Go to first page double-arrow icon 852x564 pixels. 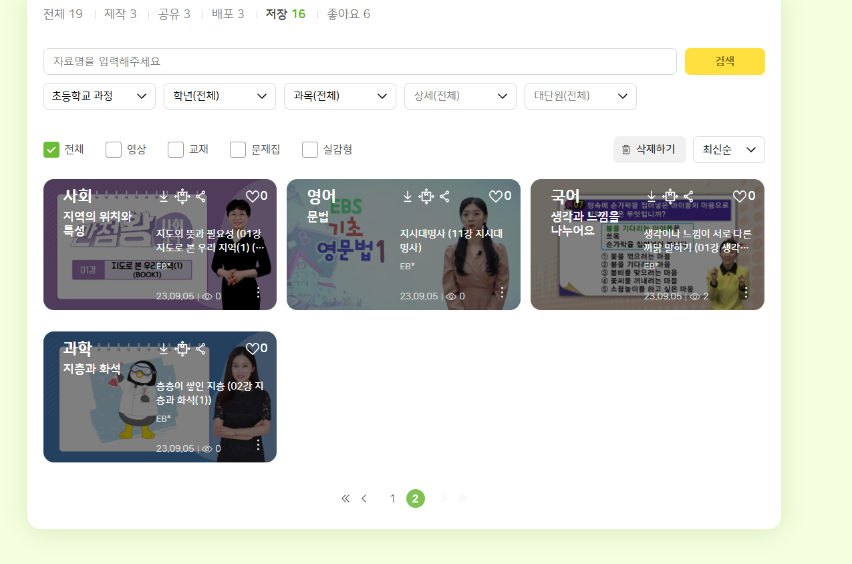(x=345, y=499)
